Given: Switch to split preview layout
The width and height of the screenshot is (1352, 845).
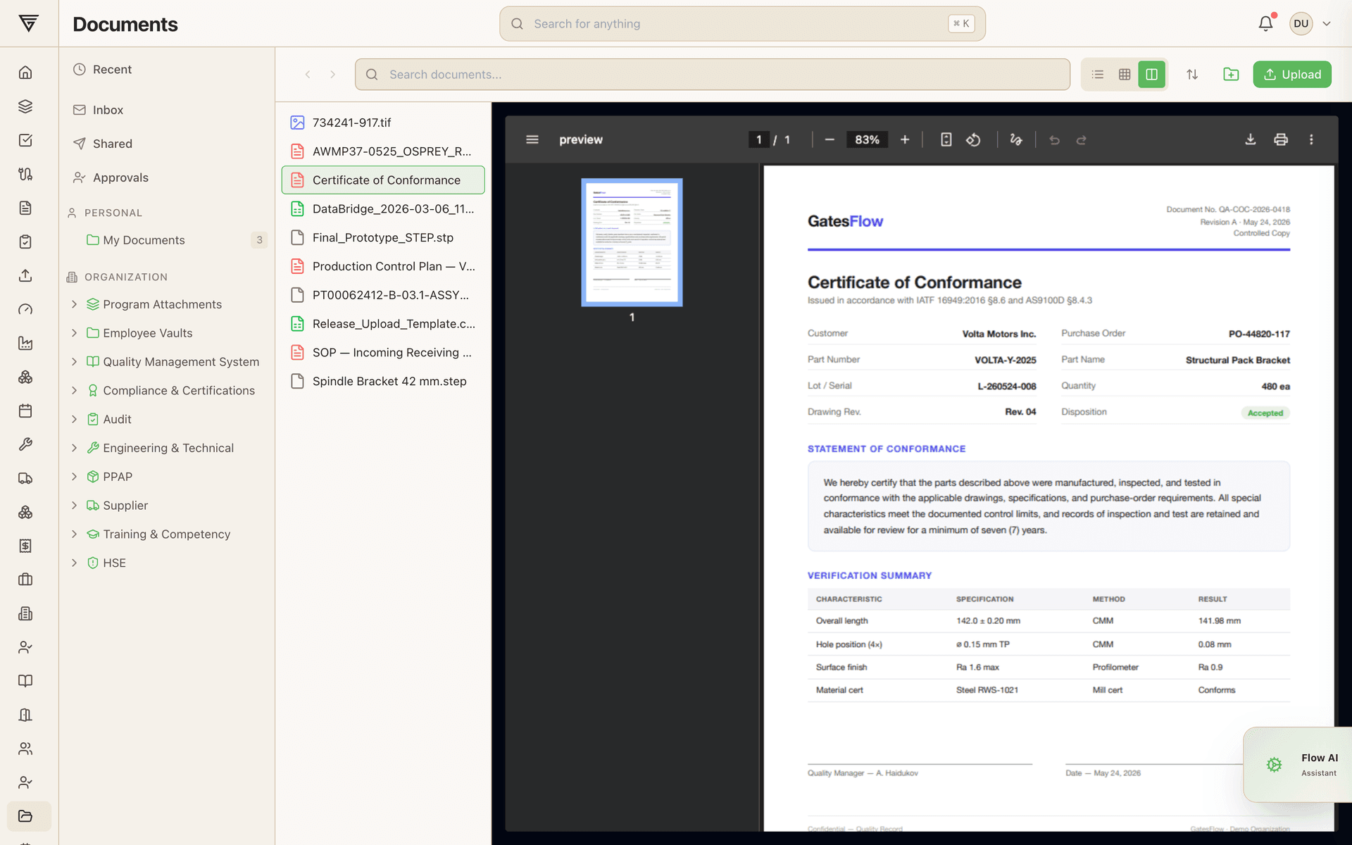Looking at the screenshot, I should pos(1152,74).
